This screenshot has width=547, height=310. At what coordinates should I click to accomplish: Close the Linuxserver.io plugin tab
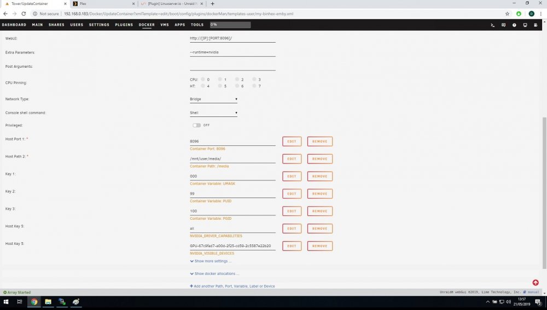tap(202, 4)
